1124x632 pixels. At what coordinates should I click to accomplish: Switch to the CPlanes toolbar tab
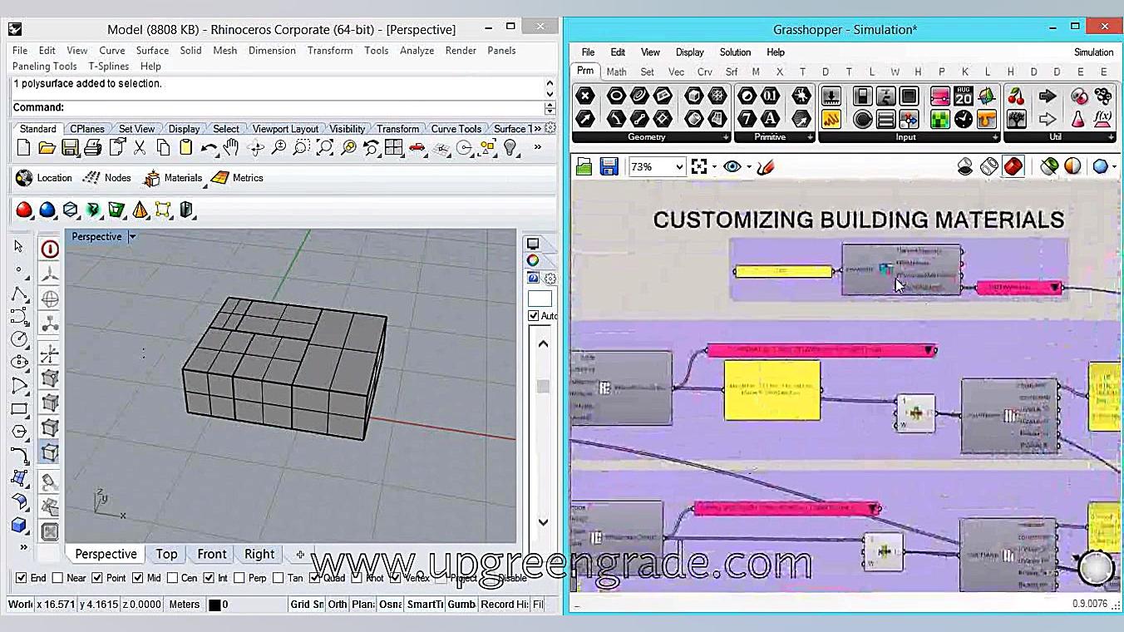coord(87,129)
